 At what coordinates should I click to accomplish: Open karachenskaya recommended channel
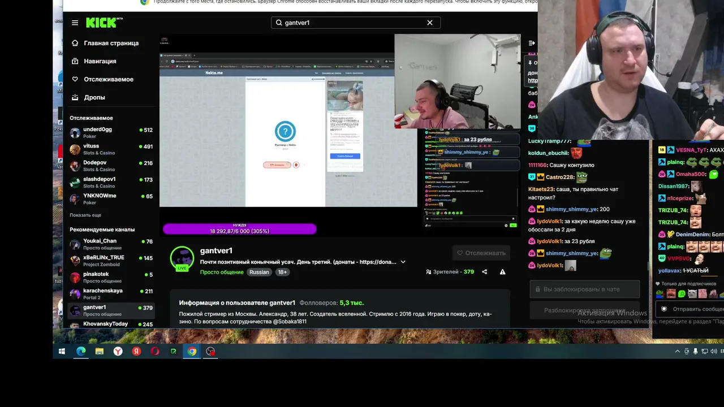(111, 294)
